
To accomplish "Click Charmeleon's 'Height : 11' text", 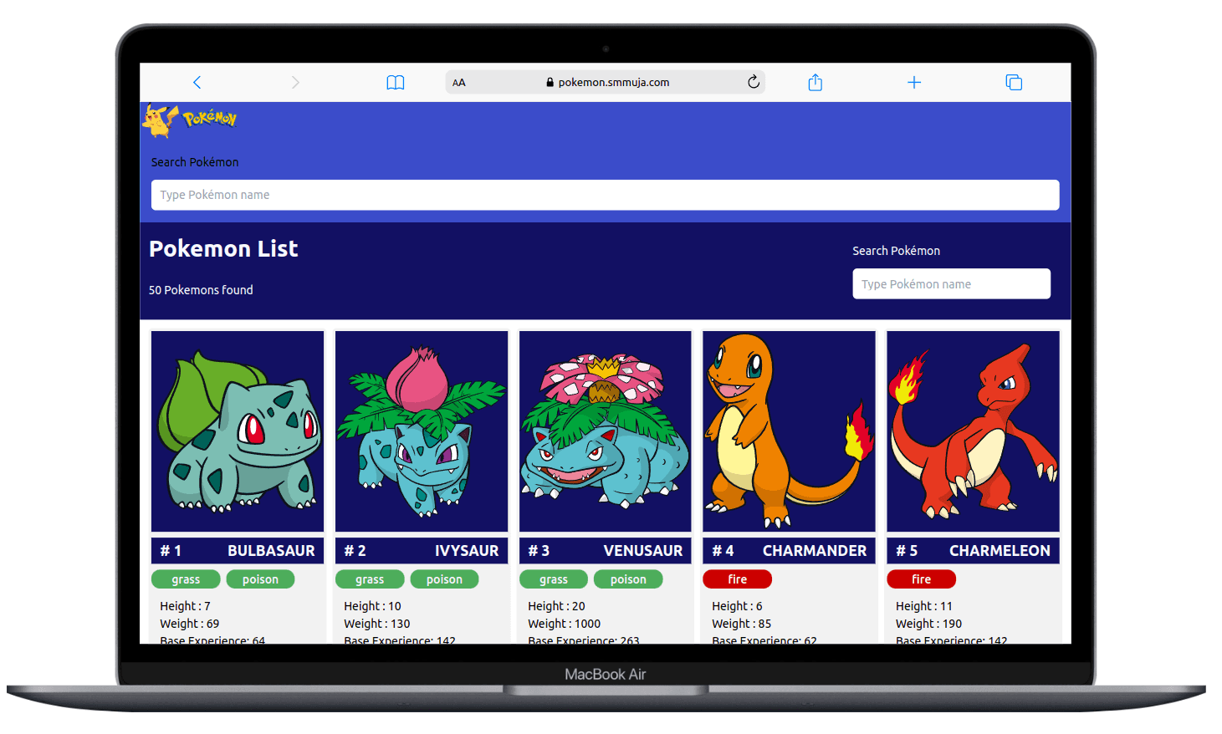I will (924, 606).
